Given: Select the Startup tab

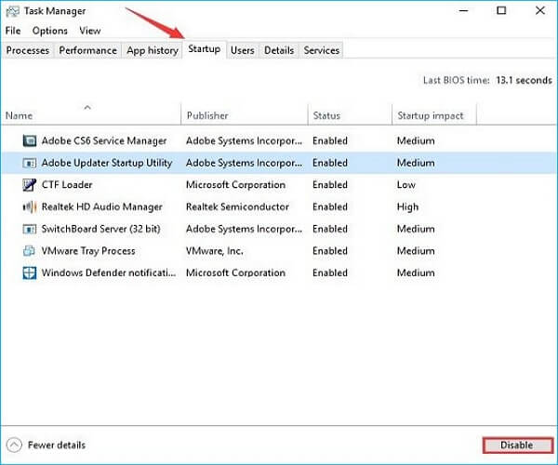Looking at the screenshot, I should point(205,49).
